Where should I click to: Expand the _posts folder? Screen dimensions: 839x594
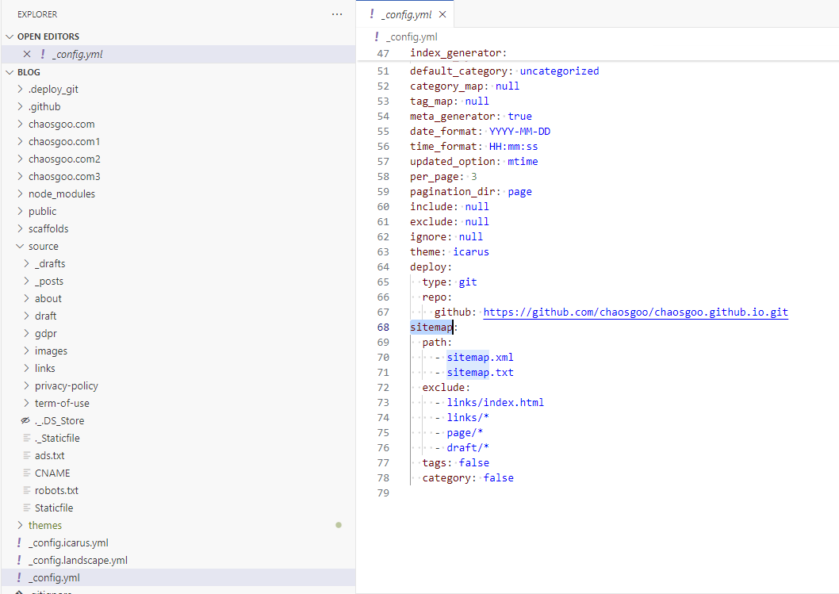point(26,282)
